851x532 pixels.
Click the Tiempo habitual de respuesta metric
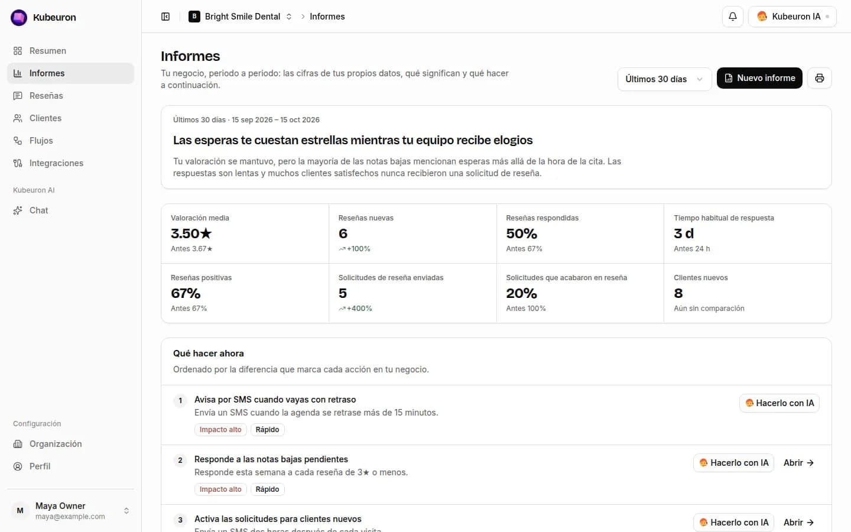coord(748,233)
